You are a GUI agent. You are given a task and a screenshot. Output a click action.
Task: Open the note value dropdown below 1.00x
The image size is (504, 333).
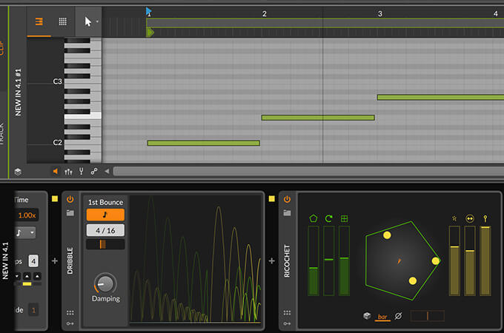tap(26, 232)
